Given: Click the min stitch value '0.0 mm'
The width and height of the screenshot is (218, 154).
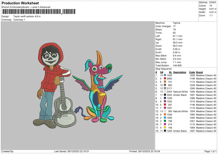Looking at the screenshot, I should pos(177,59).
